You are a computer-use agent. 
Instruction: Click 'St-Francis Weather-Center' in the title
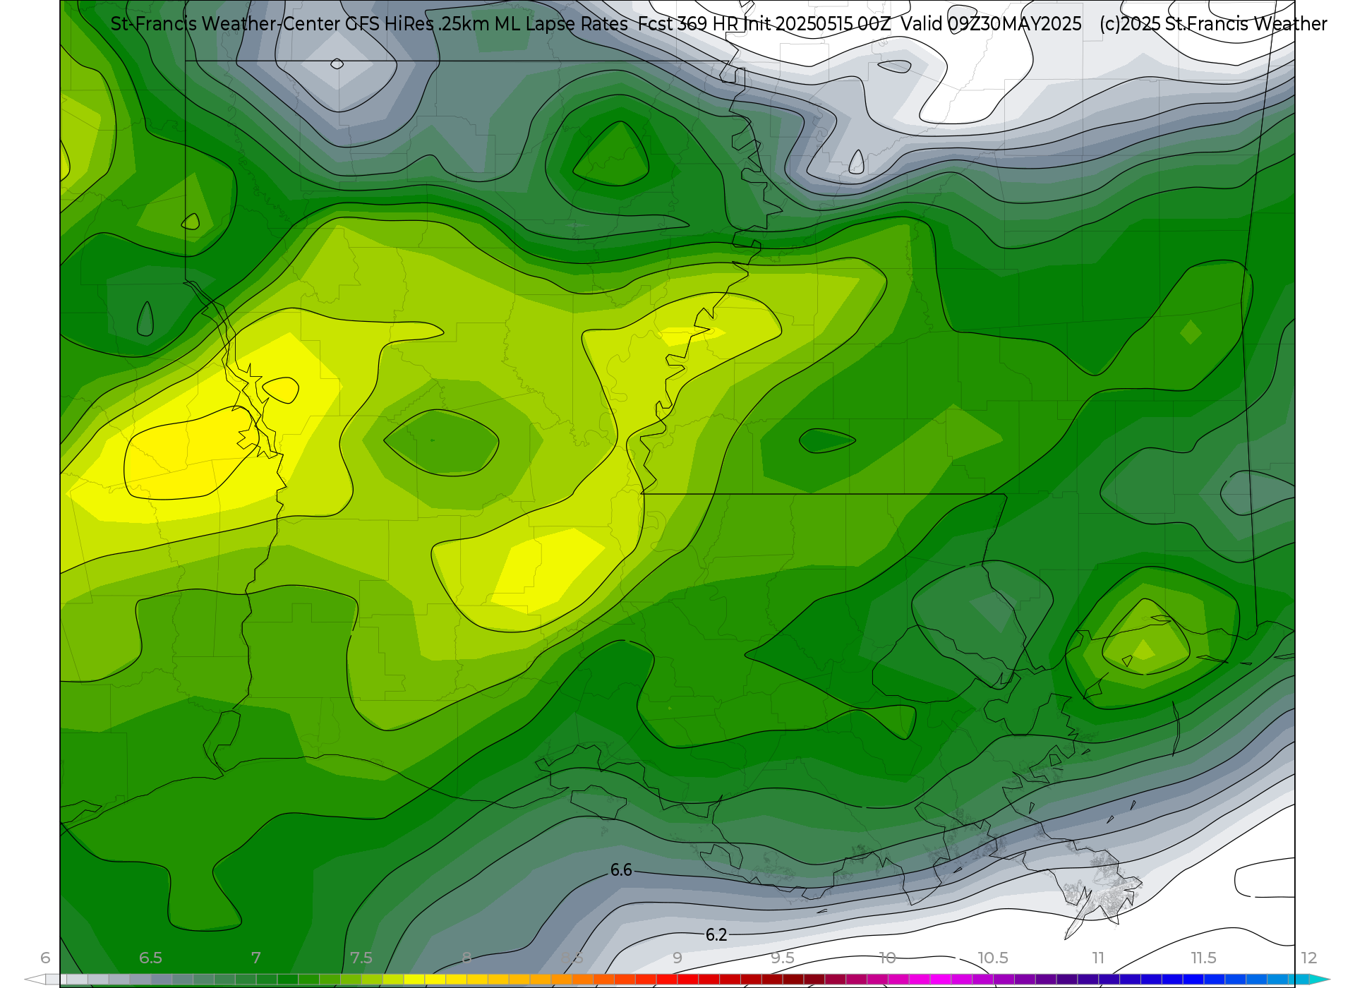tap(225, 24)
